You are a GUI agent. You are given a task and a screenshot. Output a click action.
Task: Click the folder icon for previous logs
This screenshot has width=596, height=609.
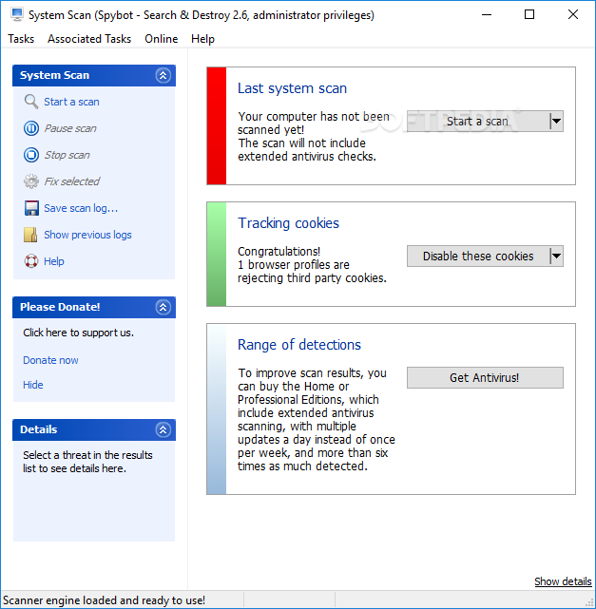click(31, 235)
